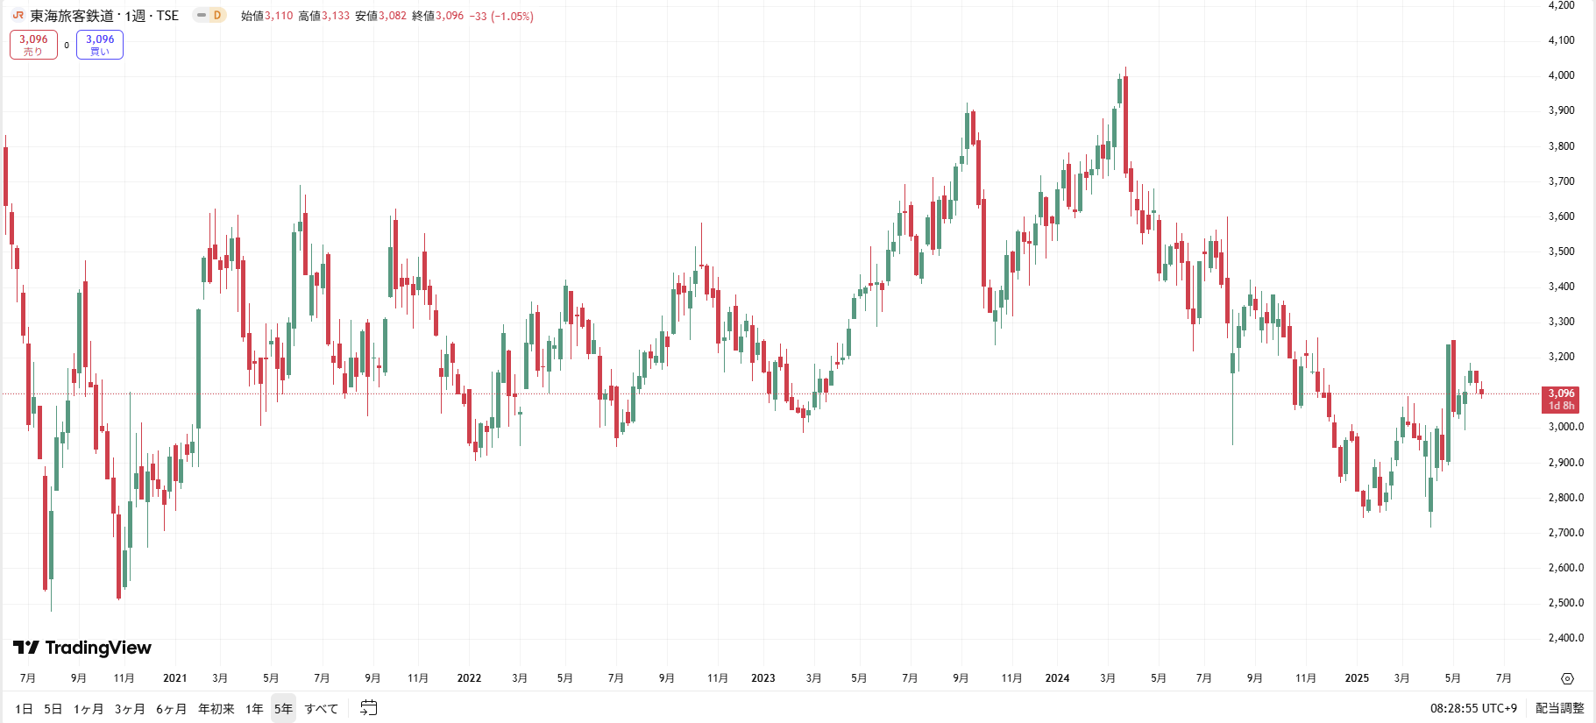Click the 3,096 current price label on axis
The width and height of the screenshot is (1596, 723).
tap(1560, 400)
